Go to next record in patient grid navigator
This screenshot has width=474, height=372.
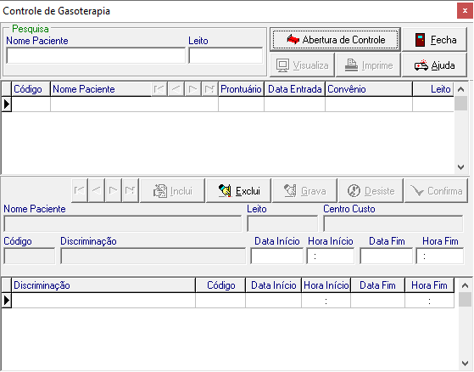192,89
